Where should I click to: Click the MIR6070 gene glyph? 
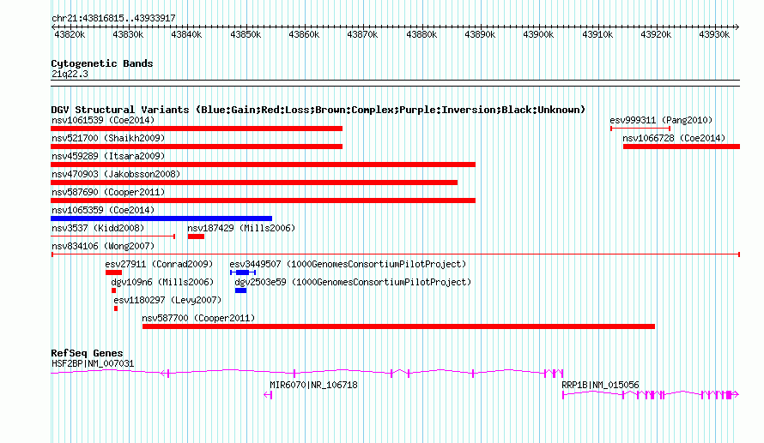(x=268, y=395)
